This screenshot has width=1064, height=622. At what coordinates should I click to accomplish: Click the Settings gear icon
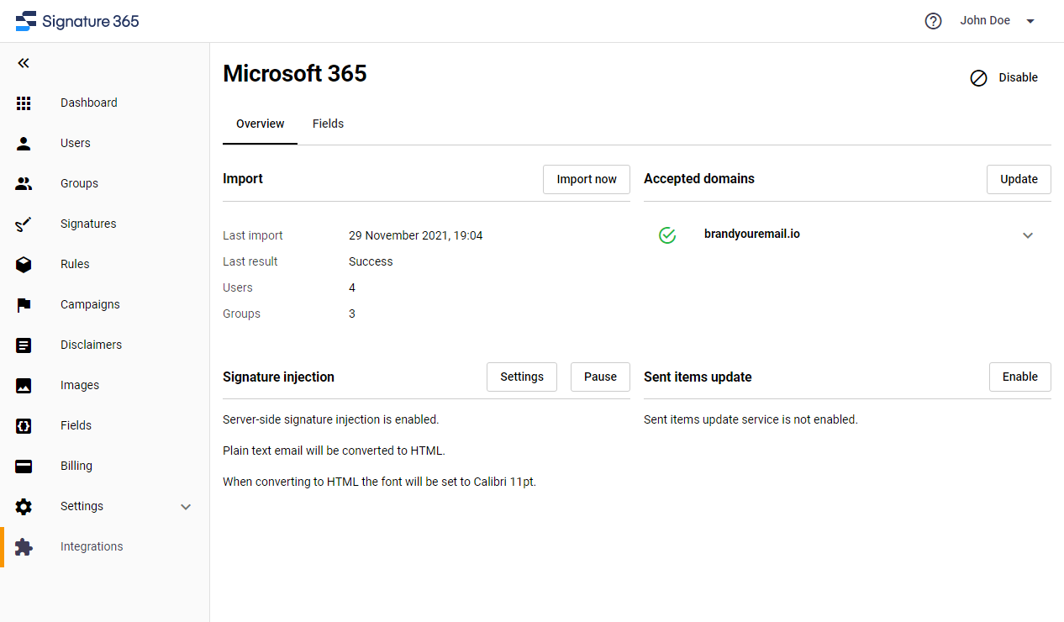[24, 506]
